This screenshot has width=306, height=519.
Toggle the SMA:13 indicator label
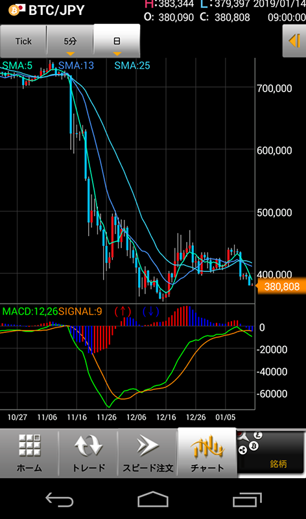pos(76,66)
